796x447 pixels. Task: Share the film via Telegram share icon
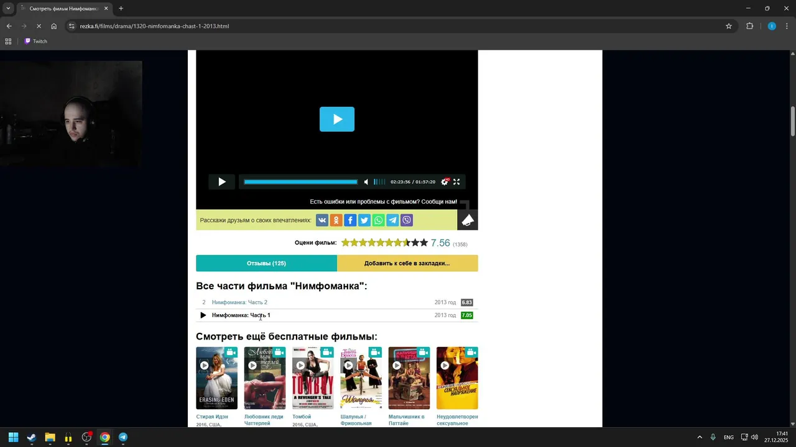pos(392,220)
